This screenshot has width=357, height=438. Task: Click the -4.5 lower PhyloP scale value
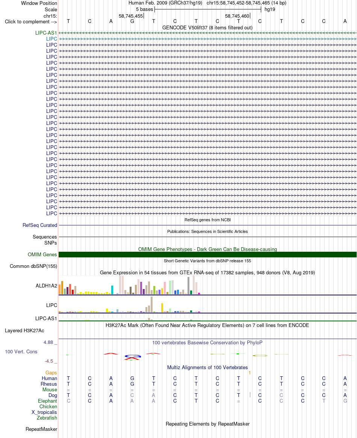(49, 361)
